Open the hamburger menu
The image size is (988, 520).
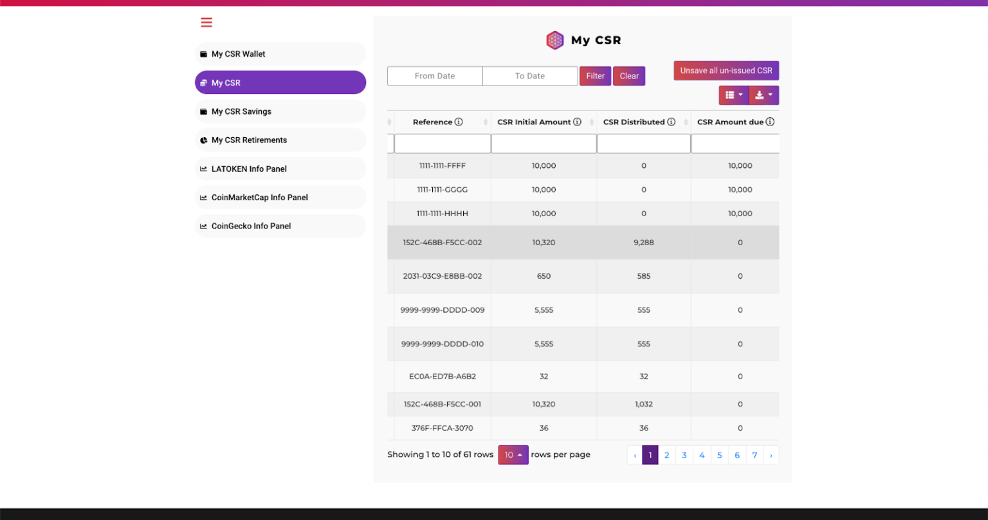coord(206,22)
